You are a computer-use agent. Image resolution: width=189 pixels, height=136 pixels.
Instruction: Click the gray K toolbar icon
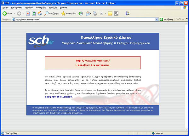116,13
